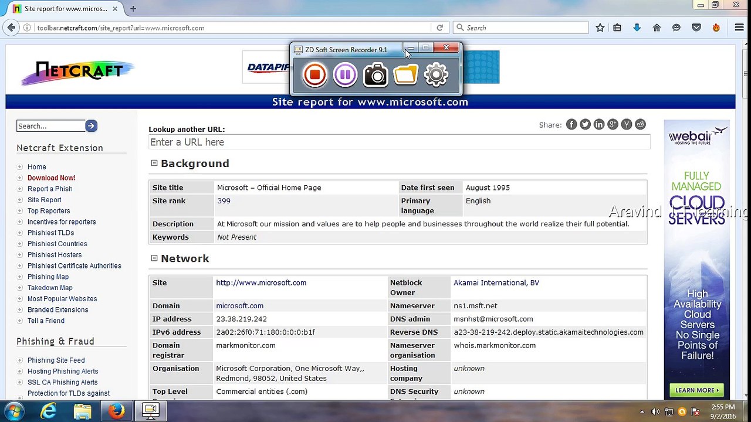The width and height of the screenshot is (751, 422).
Task: Open Phishing Site Feed link
Action: [56, 360]
